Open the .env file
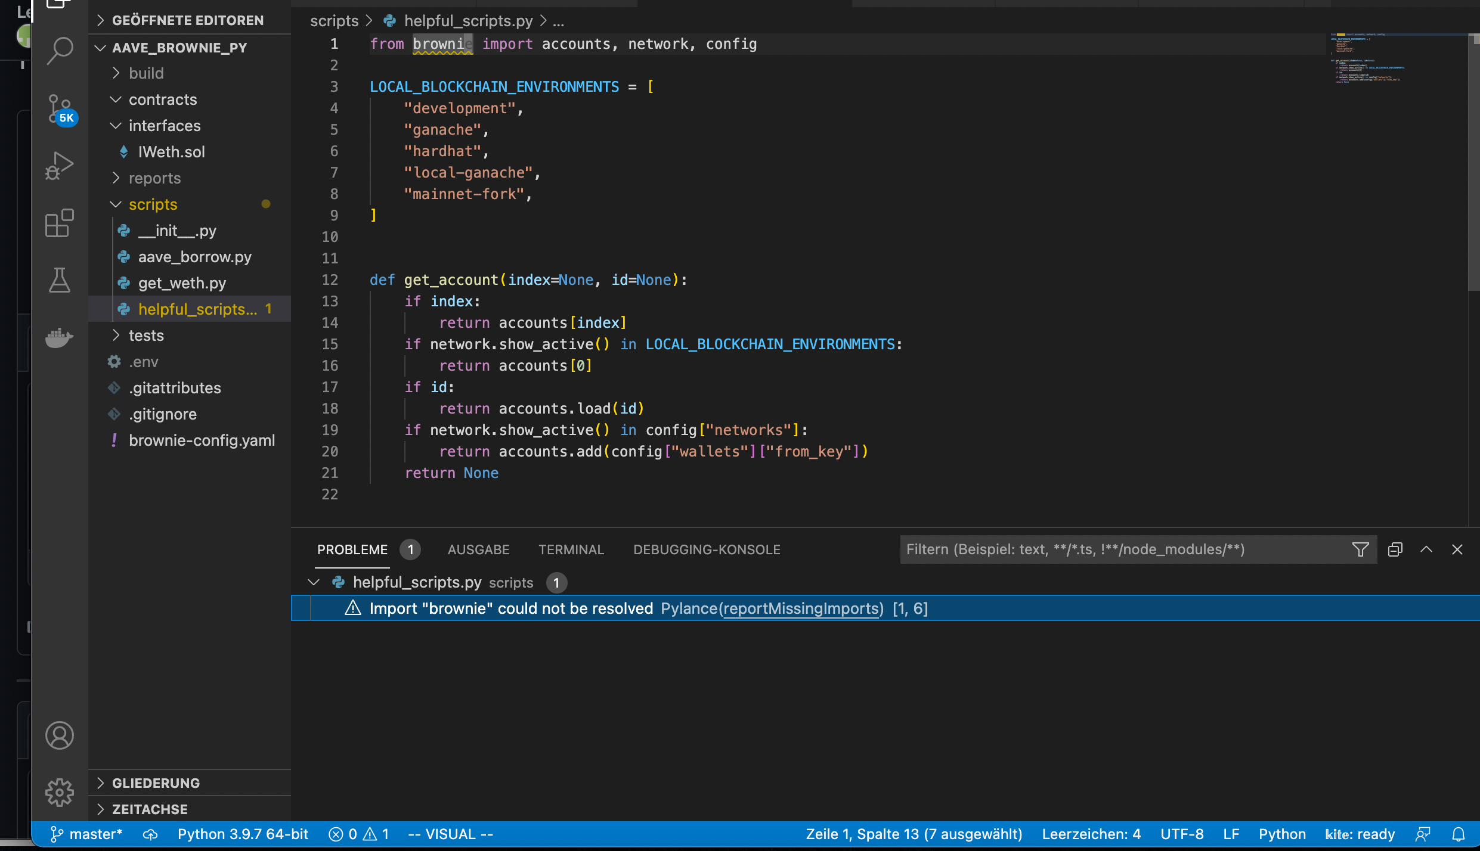This screenshot has height=851, width=1480. 190,362
